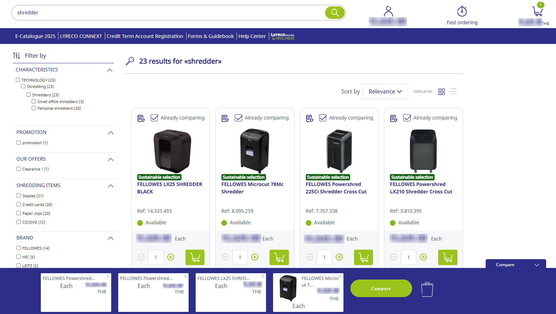Image resolution: width=556 pixels, height=314 pixels.
Task: Remove FELLOWES LX25 from compare bar
Action: pyautogui.click(x=263, y=276)
